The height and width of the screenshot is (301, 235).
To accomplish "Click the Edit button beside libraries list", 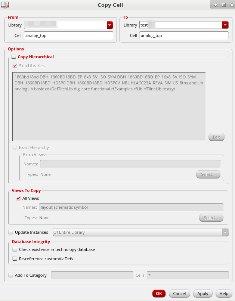I will pos(216,137).
